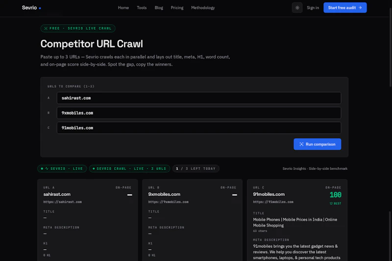
Task: Click the Free Sevrio Live Crawl badge
Action: coord(78,28)
